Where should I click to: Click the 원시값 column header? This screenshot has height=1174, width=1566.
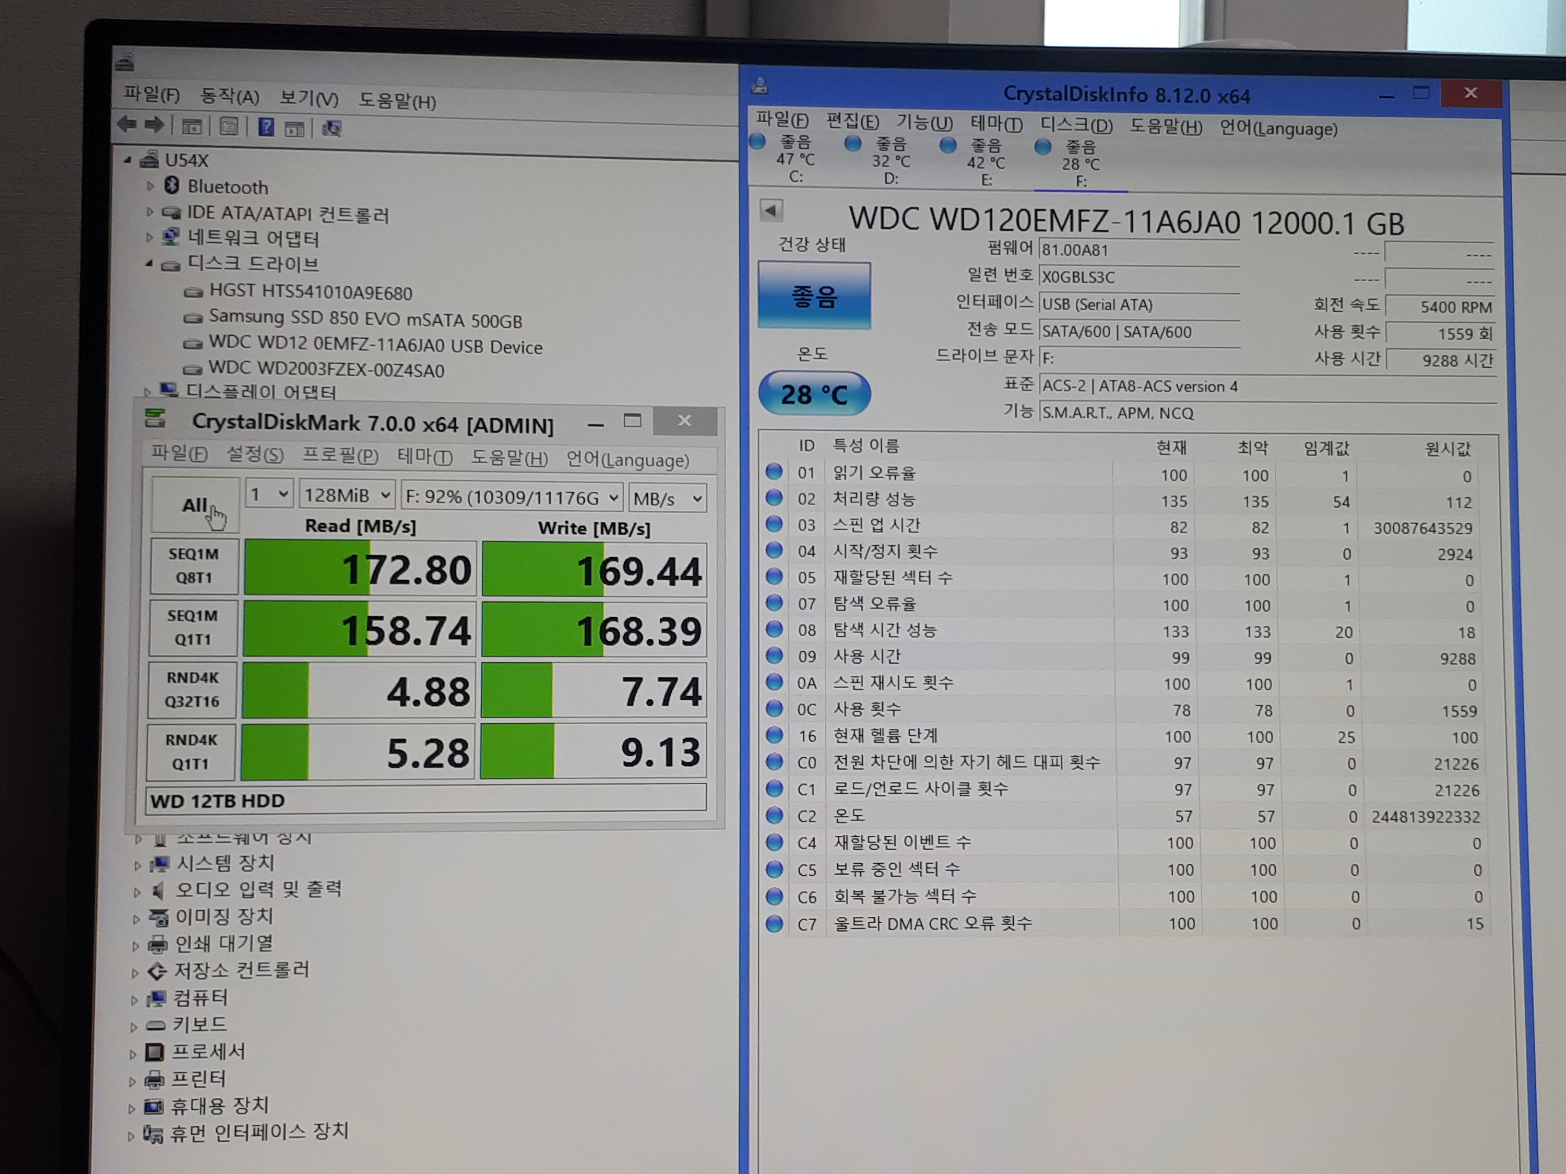pos(1448,449)
